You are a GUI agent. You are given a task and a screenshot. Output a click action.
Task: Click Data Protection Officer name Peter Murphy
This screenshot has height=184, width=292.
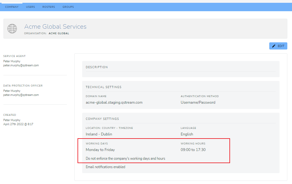[x=12, y=91]
